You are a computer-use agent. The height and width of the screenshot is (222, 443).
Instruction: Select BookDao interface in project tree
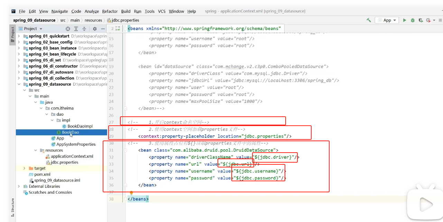[71, 132]
